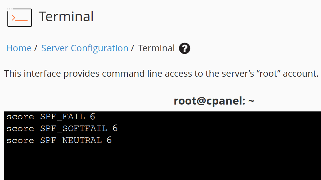Click the word score on the SPF_NEUTRAL line
The width and height of the screenshot is (321, 180).
coord(20,141)
